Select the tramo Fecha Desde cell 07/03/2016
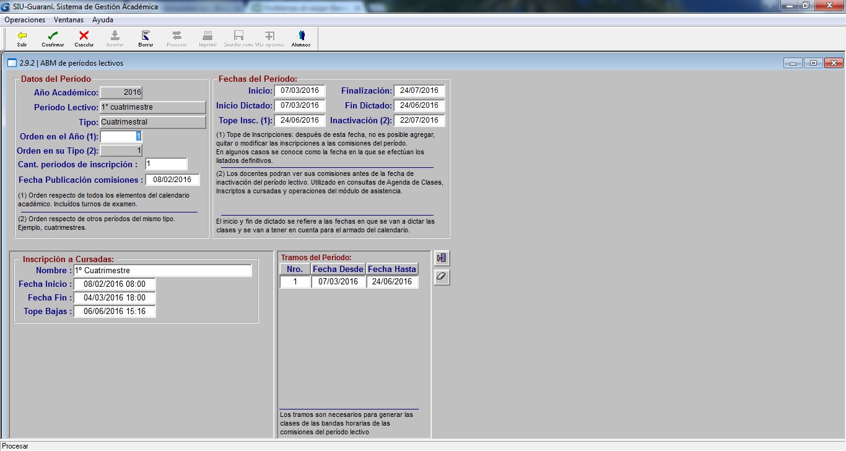The image size is (846, 451). 338,282
